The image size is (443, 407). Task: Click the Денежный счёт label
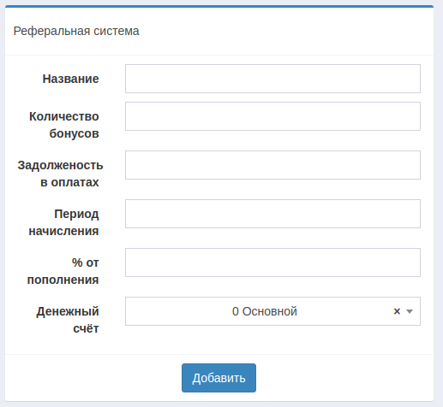[x=68, y=320]
